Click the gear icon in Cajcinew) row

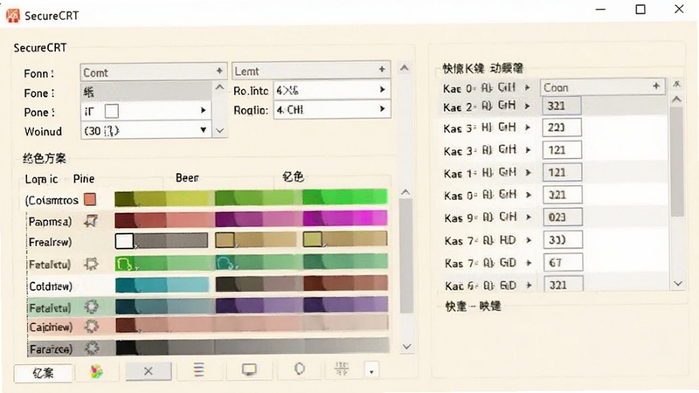(x=92, y=327)
